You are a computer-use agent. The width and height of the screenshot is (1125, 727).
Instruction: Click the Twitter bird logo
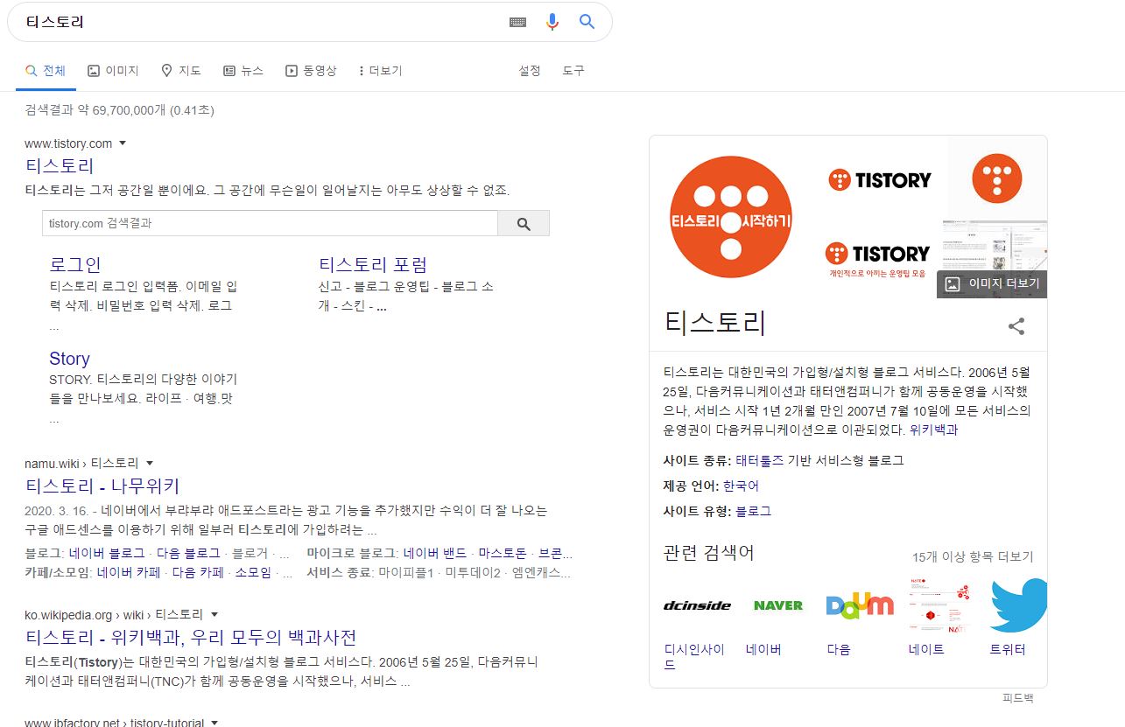click(1018, 605)
